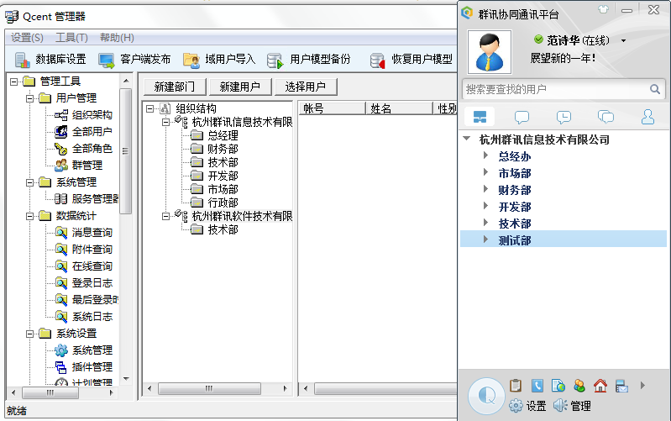Open 全部用户 in the left tree
The width and height of the screenshot is (671, 421).
pos(92,131)
